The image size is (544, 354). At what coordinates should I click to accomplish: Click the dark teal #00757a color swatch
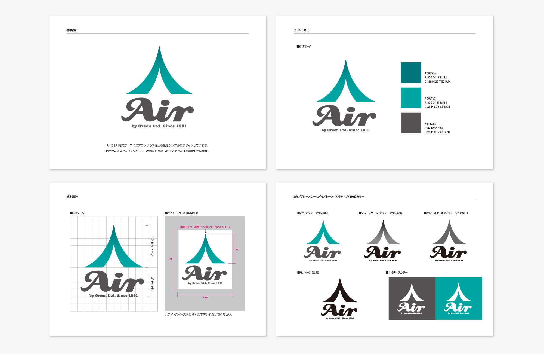[411, 73]
